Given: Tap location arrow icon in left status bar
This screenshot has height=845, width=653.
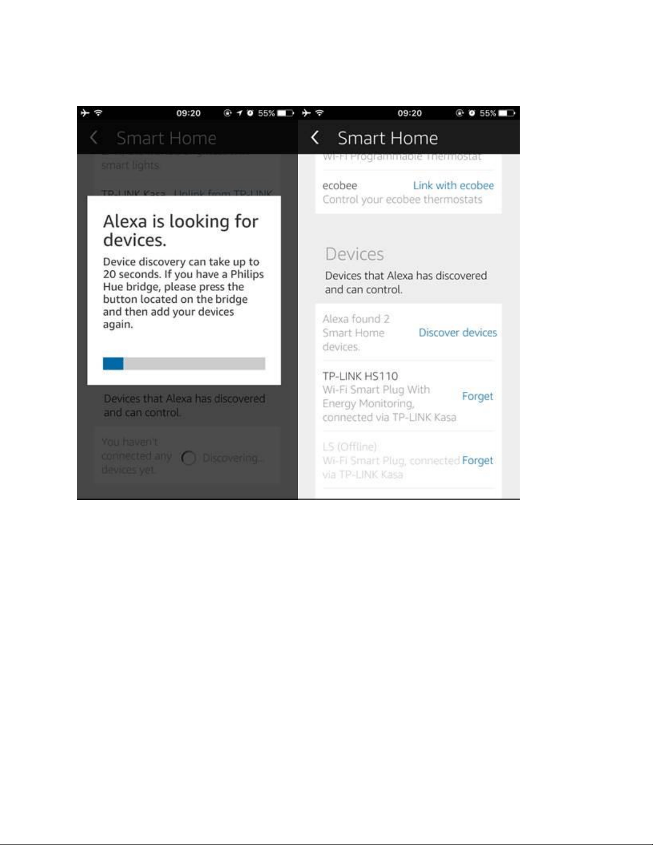Looking at the screenshot, I should point(239,113).
